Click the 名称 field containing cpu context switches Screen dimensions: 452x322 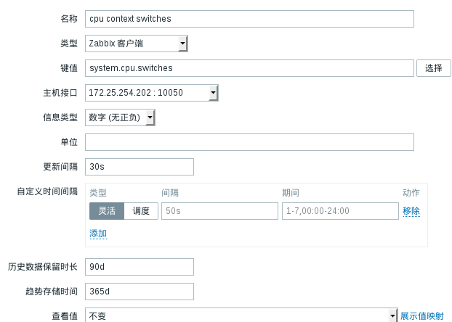[x=249, y=19]
